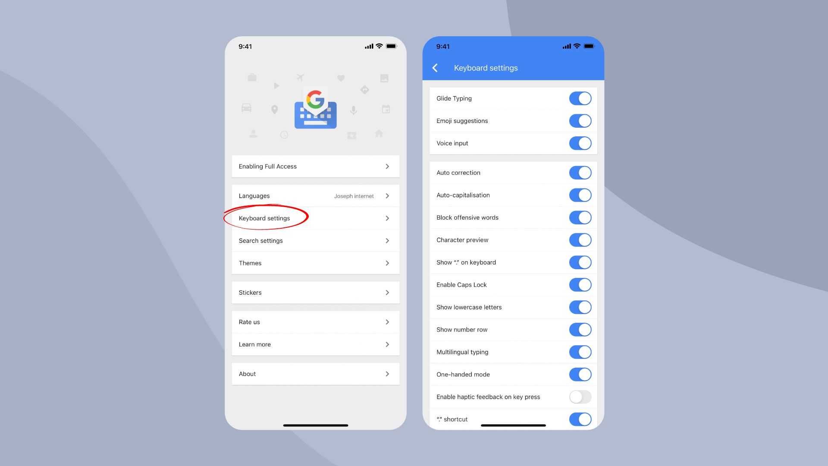
Task: Disable Enable haptic feedback on key press
Action: point(580,397)
